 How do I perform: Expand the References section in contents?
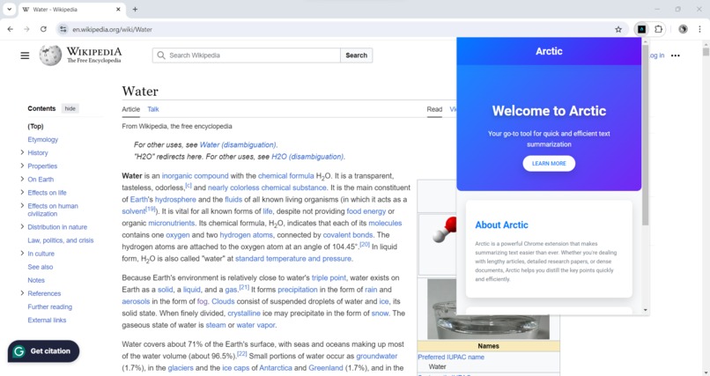pos(22,292)
